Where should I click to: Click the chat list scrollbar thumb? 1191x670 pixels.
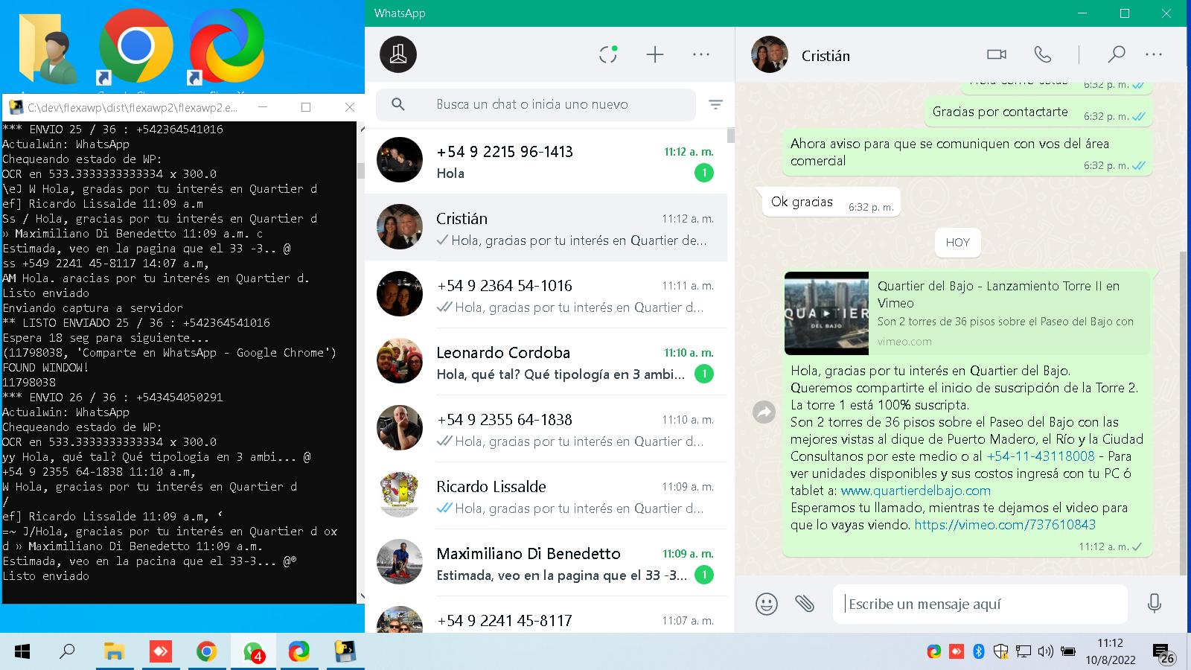731,135
